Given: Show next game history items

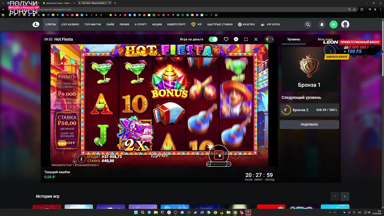Looking at the screenshot, I should (x=345, y=196).
